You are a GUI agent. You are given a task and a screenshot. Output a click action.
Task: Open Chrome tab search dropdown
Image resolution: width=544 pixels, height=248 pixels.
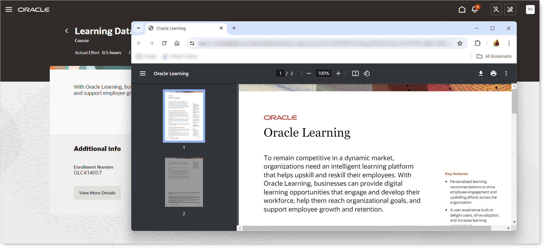138,28
